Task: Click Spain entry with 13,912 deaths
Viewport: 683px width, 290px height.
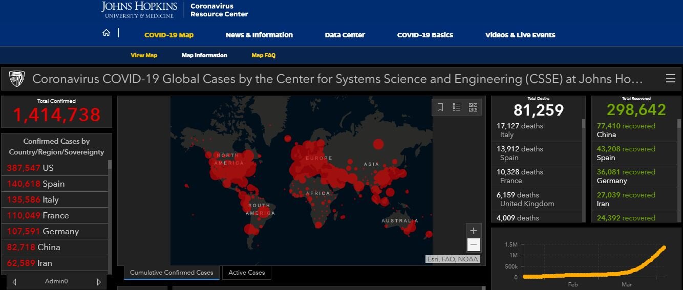Action: (x=537, y=153)
